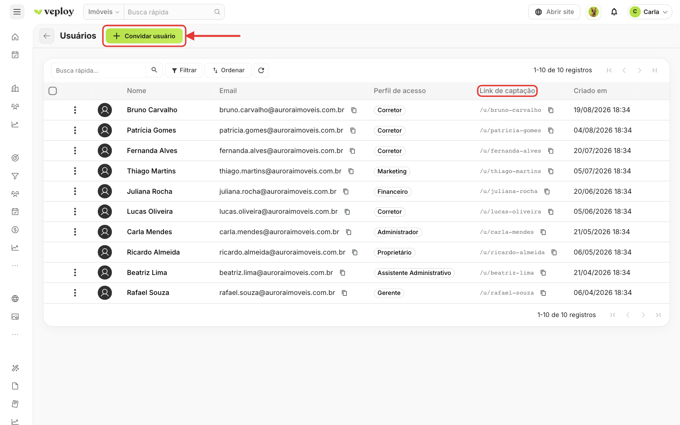Click the search magnifier in table toolbar
Viewport: 680px width, 425px height.
click(x=154, y=70)
